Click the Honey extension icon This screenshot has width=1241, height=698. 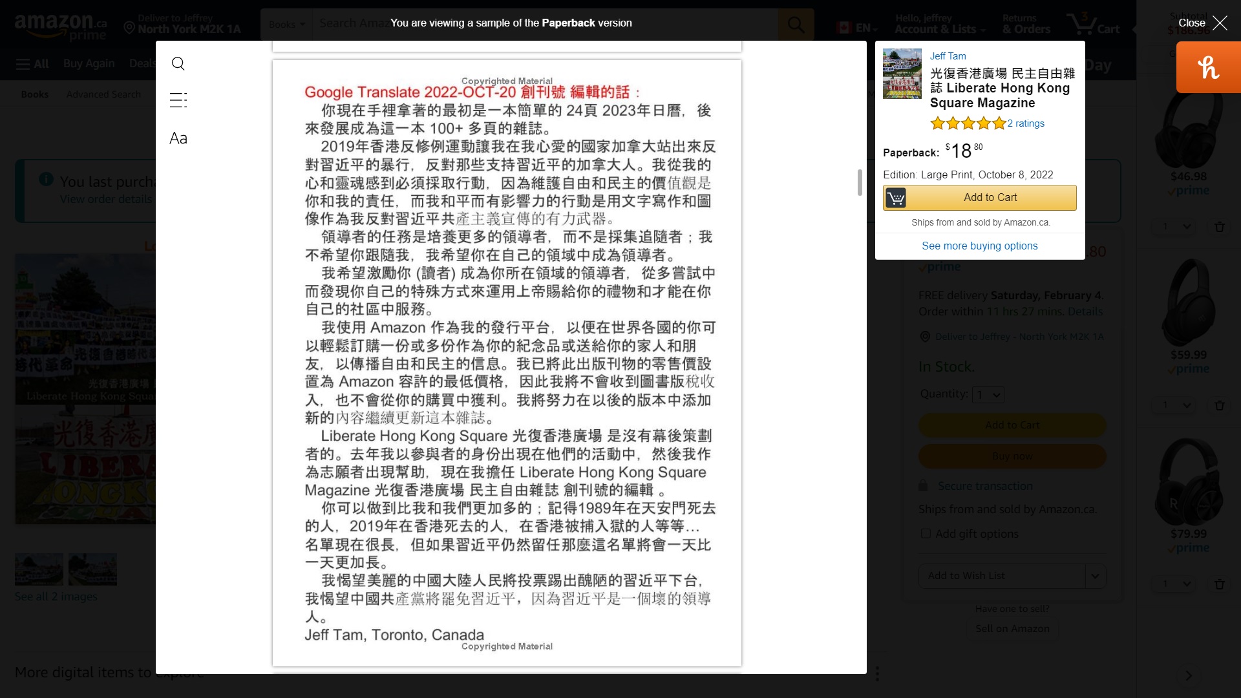(x=1208, y=67)
